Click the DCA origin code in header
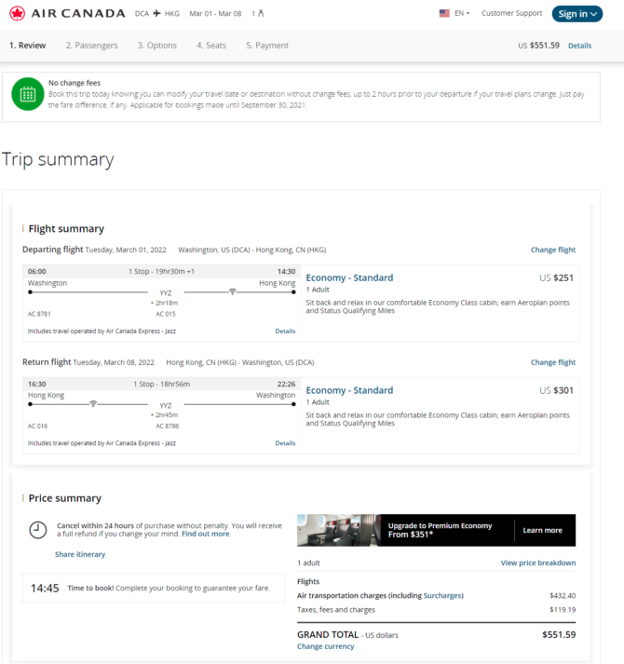624x664 pixels. click(x=142, y=14)
